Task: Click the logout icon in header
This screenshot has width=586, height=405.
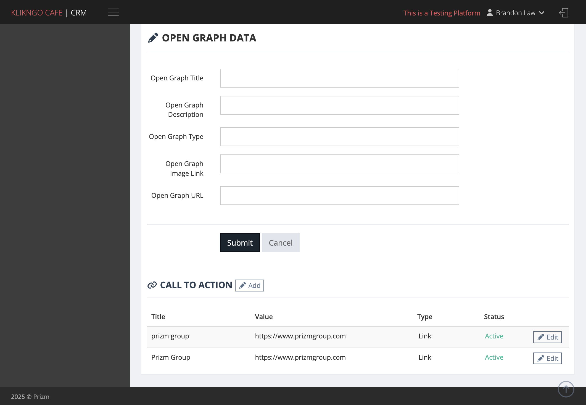Action: 564,13
